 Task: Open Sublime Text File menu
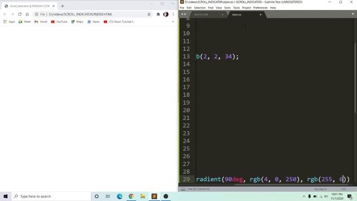tap(182, 8)
